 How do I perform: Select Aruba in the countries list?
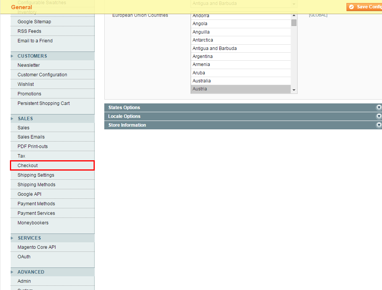[x=241, y=73]
